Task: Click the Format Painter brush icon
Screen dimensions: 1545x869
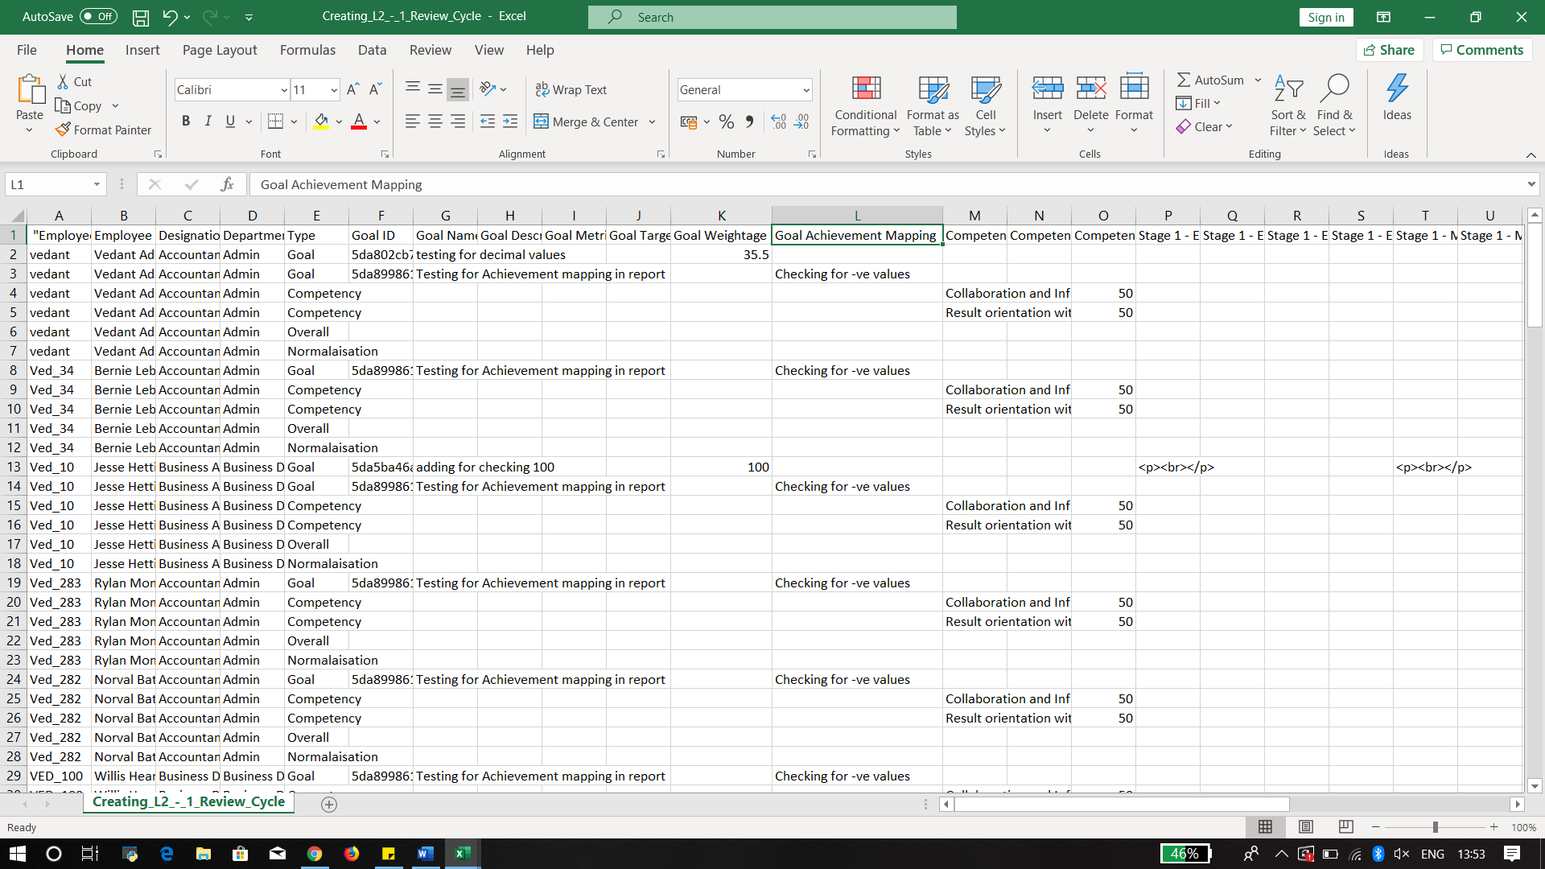Action: pos(64,130)
